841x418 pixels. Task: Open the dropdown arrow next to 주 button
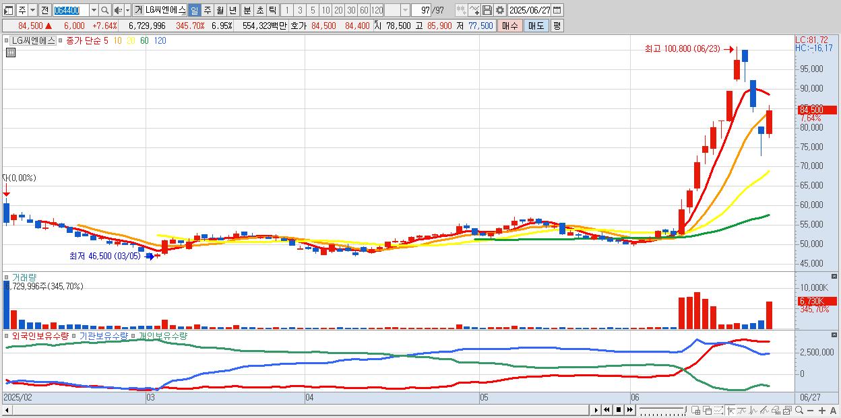32,10
